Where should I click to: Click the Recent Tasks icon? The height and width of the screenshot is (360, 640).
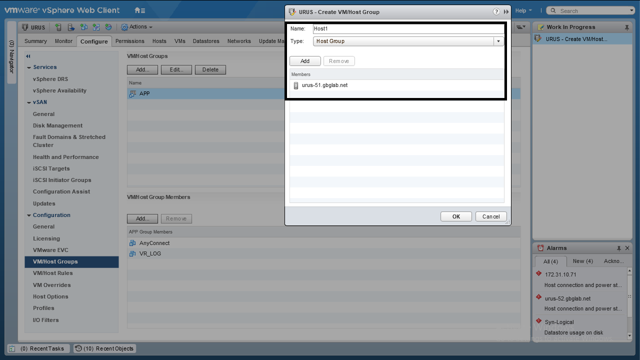[x=12, y=348]
